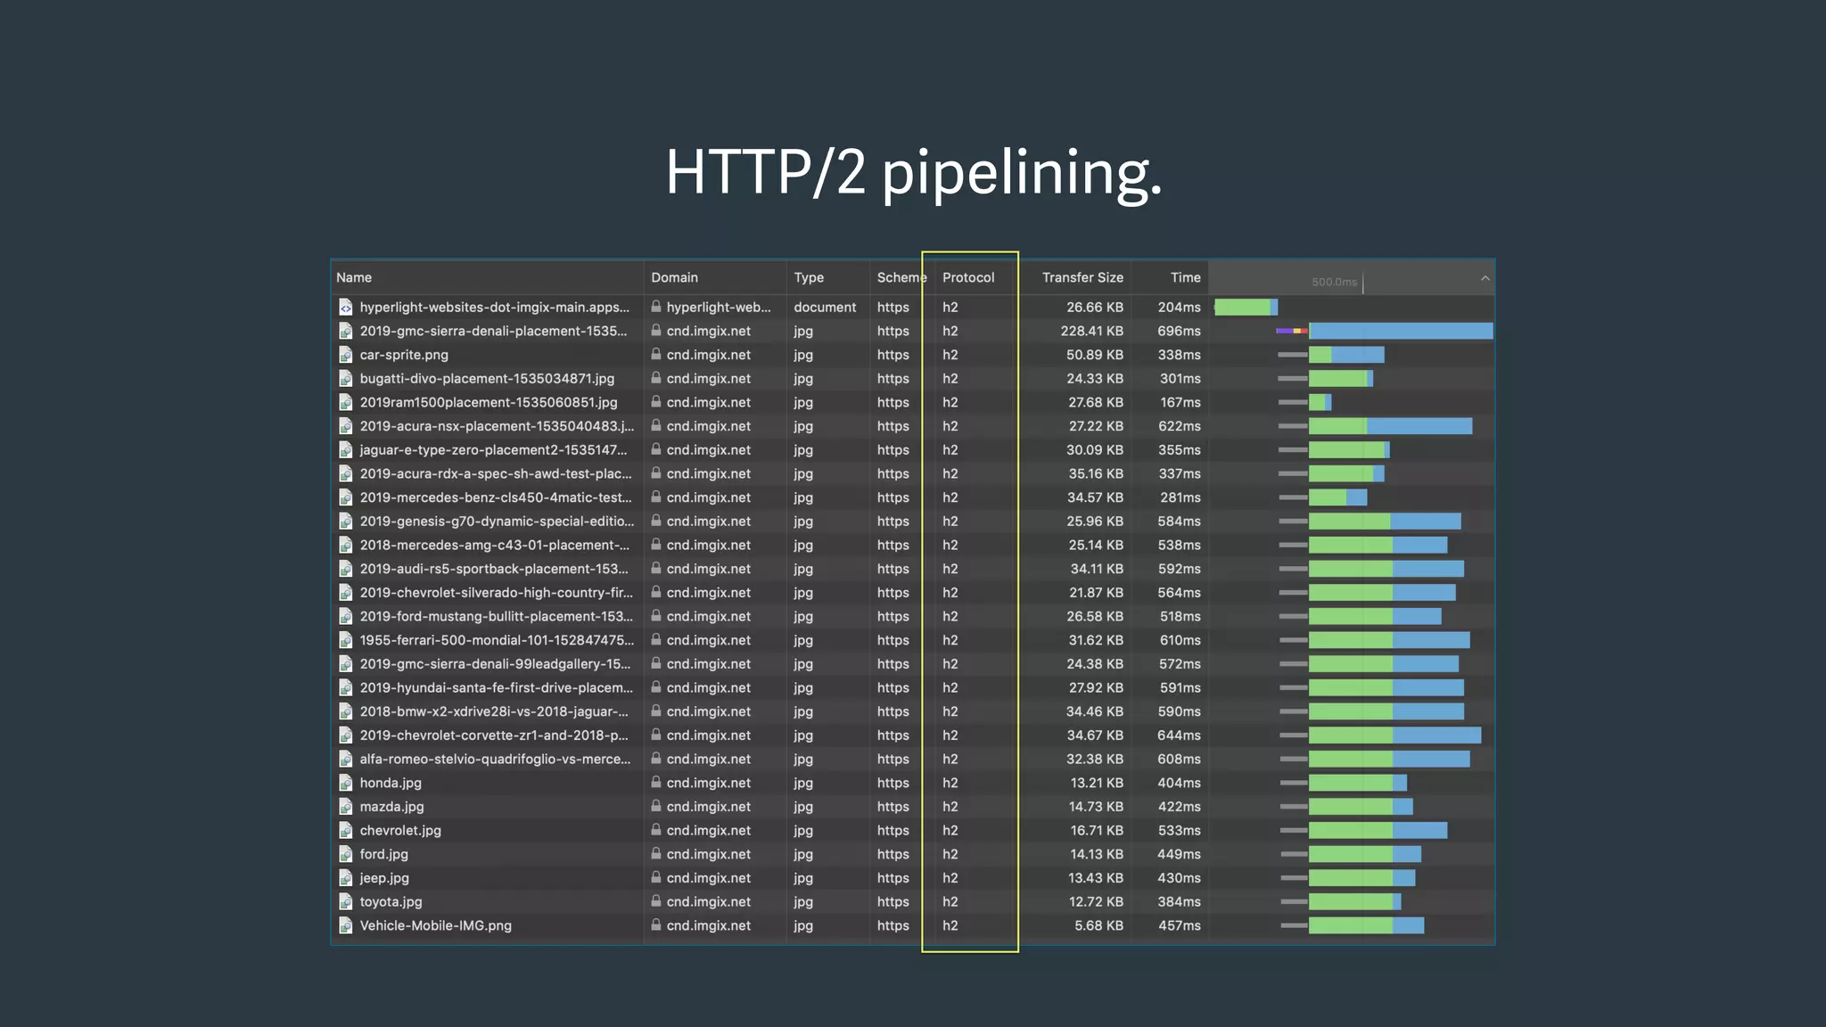The image size is (1826, 1027).
Task: Click the file icon beside toyota.jpg
Action: tap(346, 902)
